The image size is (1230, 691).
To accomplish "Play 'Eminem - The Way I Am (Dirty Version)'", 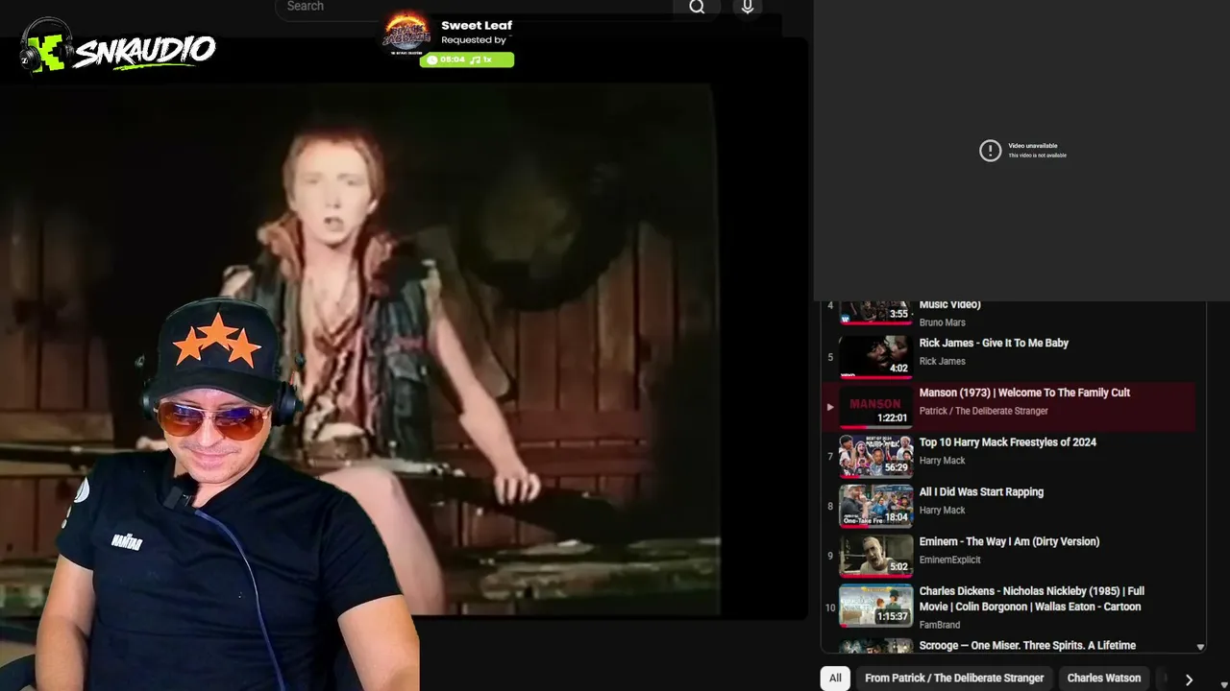I will coord(1009,542).
